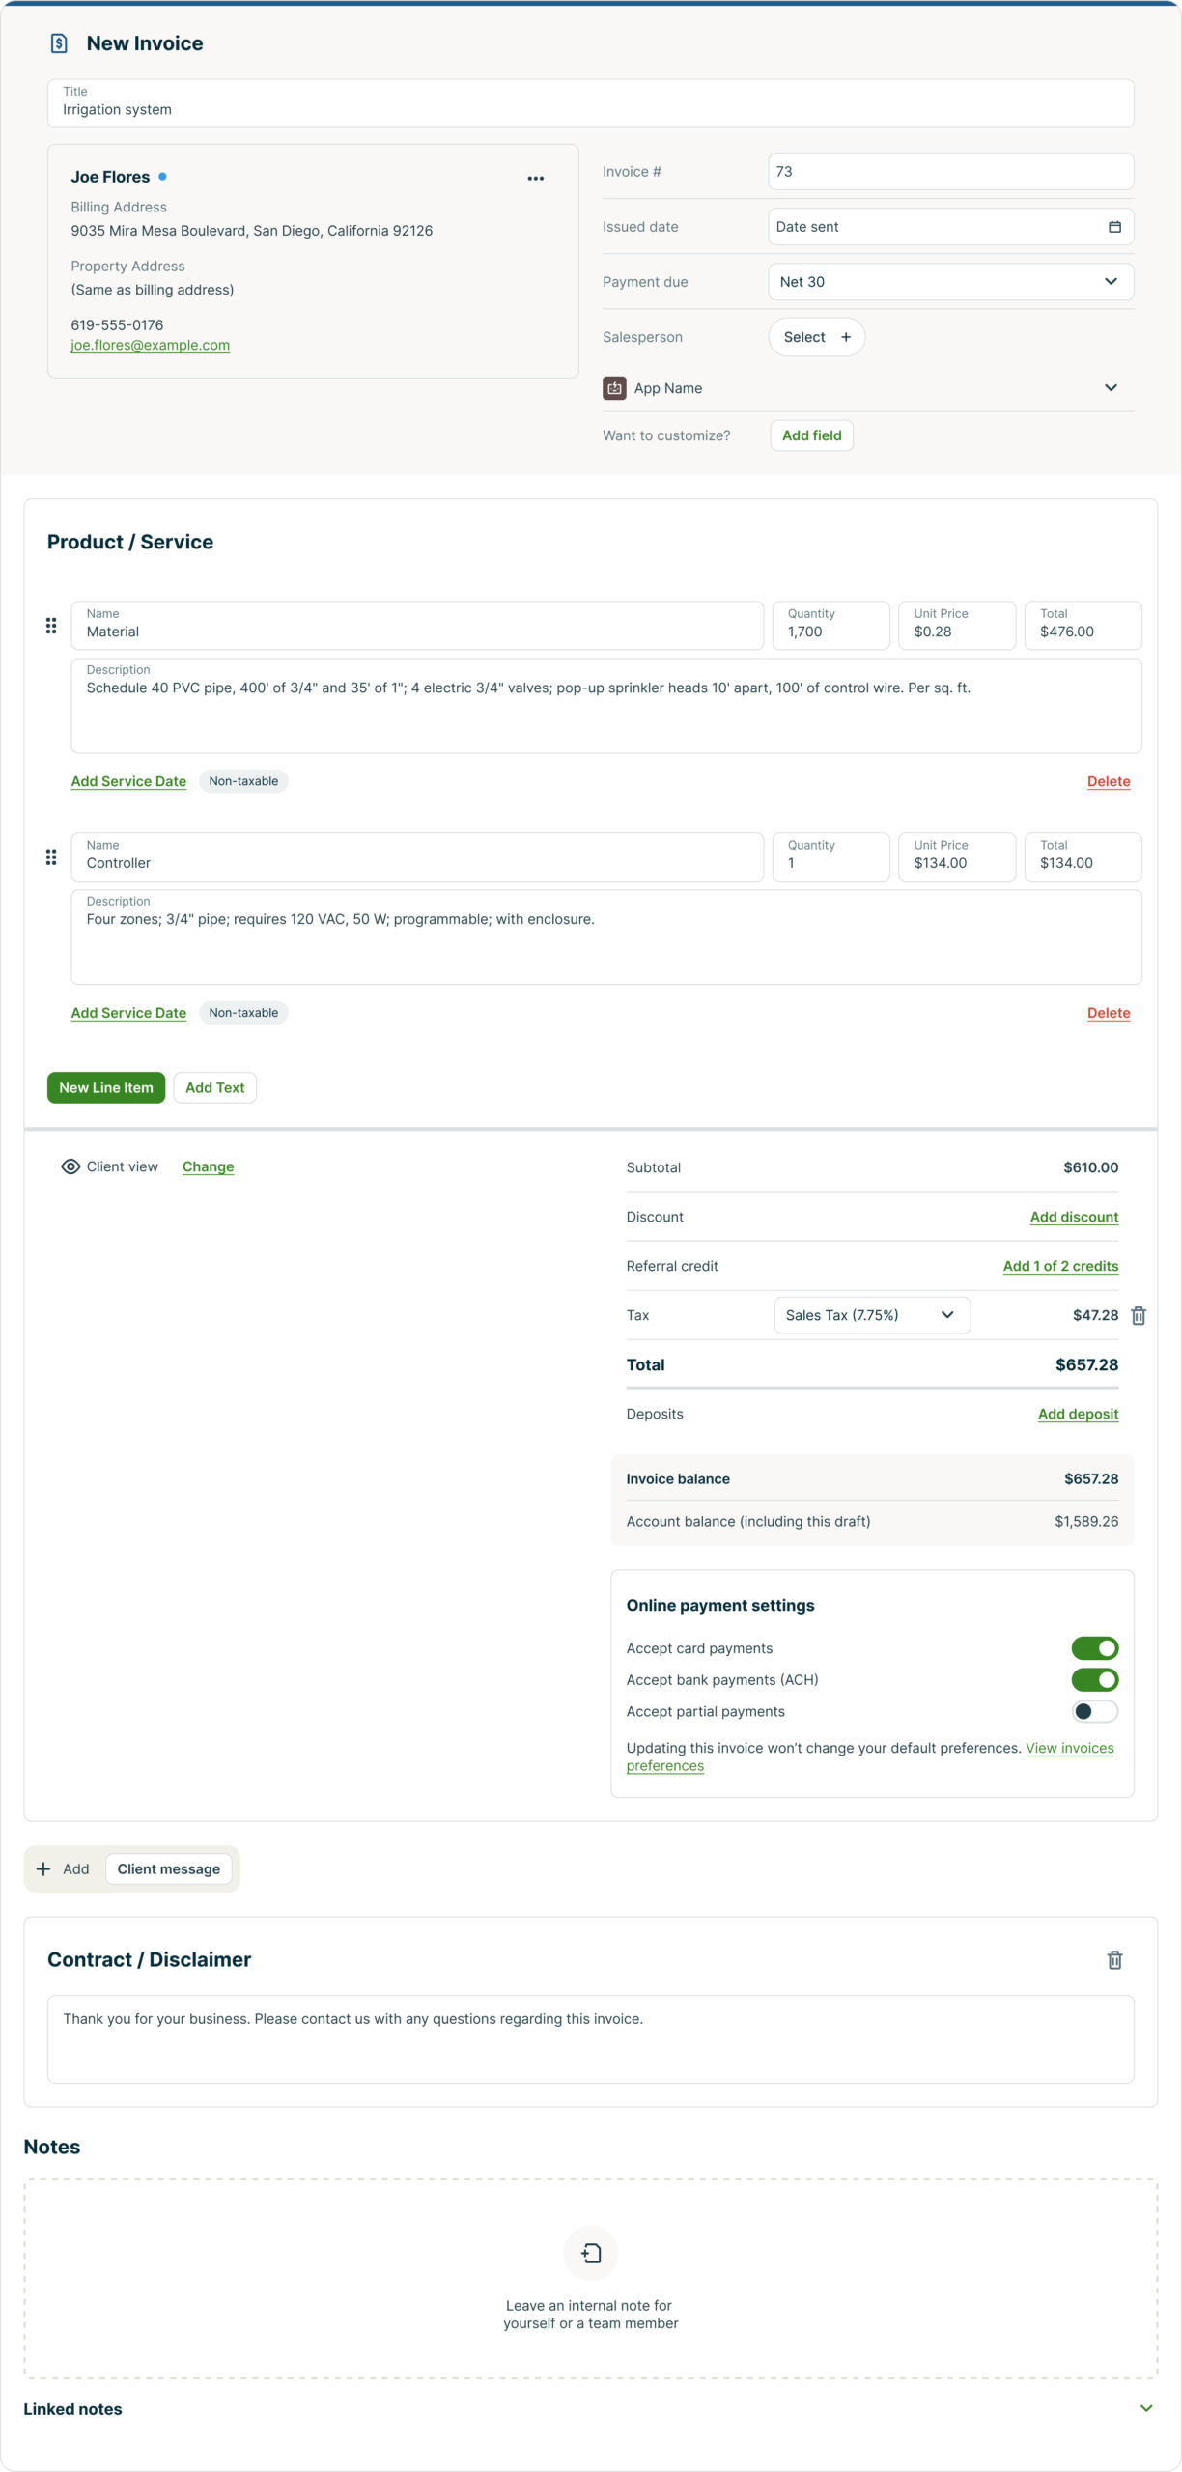Click the Add deposit link
Viewport: 1182px width, 2472px height.
pyautogui.click(x=1078, y=1414)
